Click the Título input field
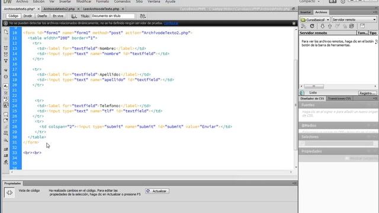Image resolution: width=379 pixels, height=213 pixels. click(113, 16)
